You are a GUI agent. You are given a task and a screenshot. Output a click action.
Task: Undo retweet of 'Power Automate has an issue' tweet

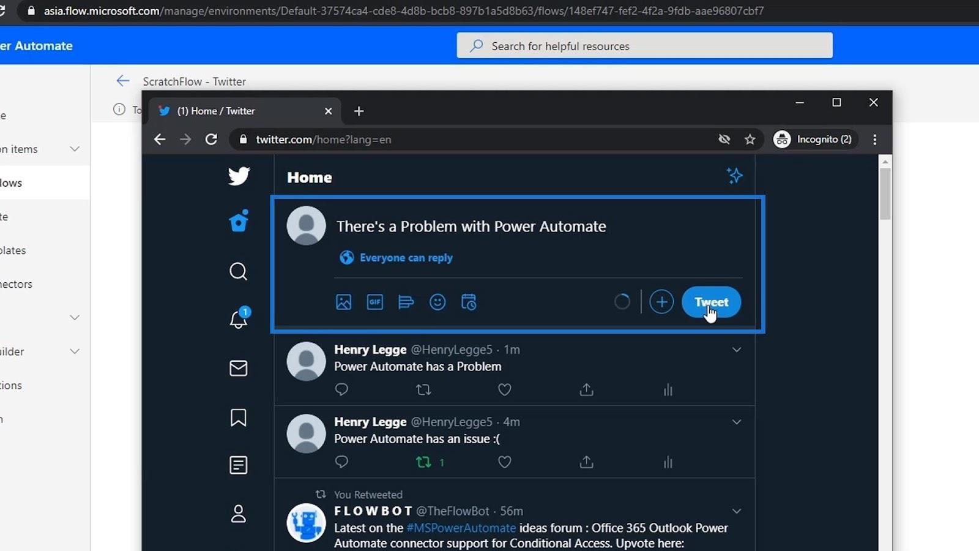coord(423,462)
